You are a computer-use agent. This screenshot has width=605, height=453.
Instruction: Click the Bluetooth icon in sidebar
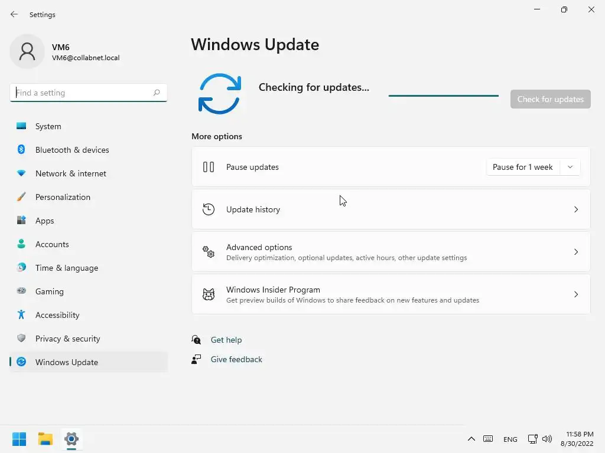click(x=21, y=149)
